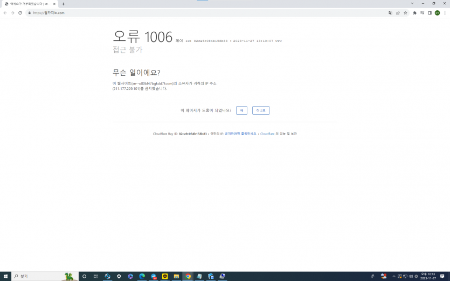Open the Chrome three-dot menu
450x281 pixels.
point(445,13)
